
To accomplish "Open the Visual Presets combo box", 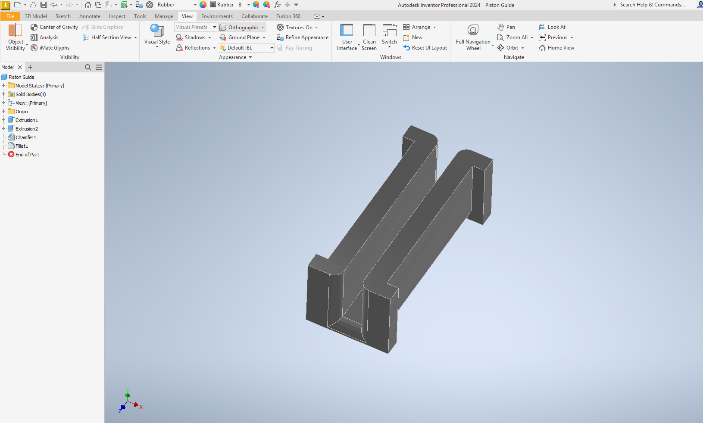I will pyautogui.click(x=196, y=27).
